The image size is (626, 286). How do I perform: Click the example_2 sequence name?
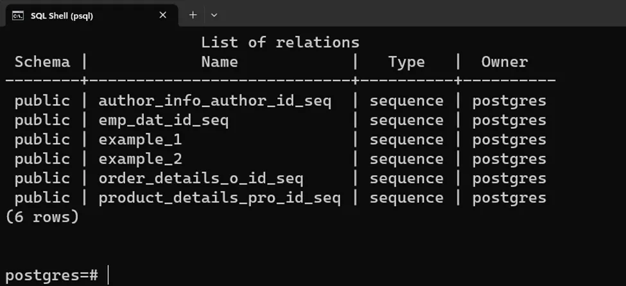[140, 158]
